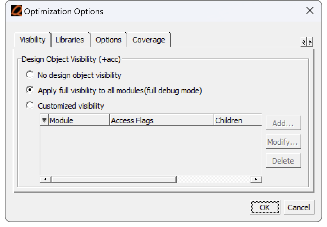Close the Optimization Options dialog
This screenshot has width=327, height=227.
coord(310,10)
